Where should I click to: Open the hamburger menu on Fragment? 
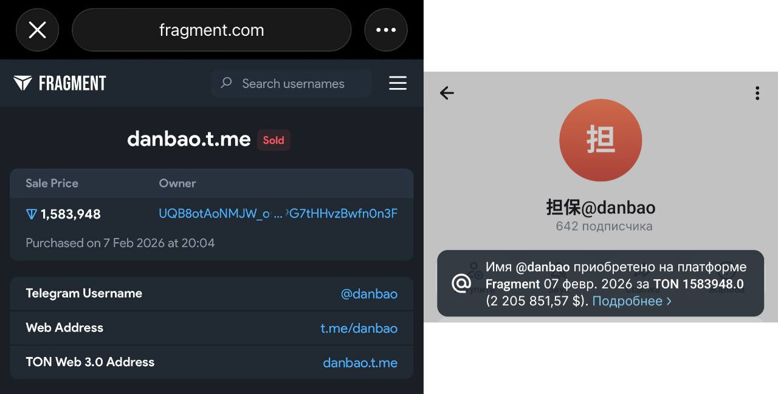tap(398, 83)
